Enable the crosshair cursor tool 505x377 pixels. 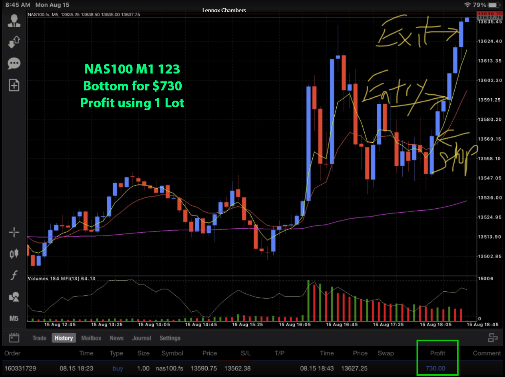[x=14, y=232]
